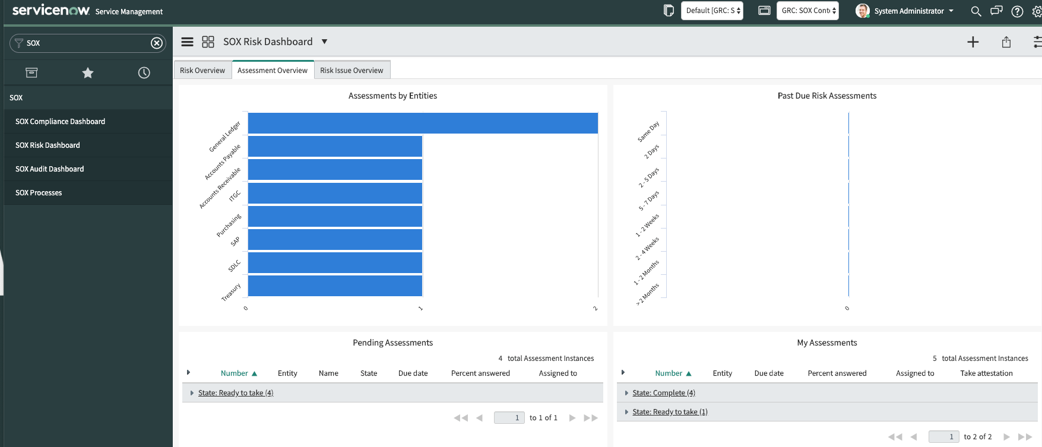Click System Administrator avatar picture
The height and width of the screenshot is (447, 1042).
click(863, 11)
